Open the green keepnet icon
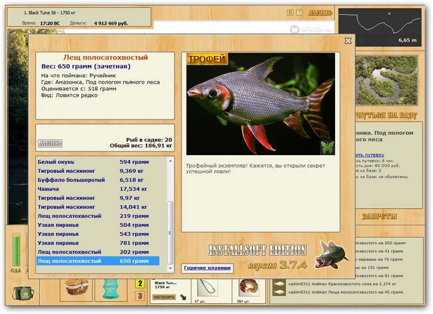Viewport: 433px width, 314px height. click(111, 289)
